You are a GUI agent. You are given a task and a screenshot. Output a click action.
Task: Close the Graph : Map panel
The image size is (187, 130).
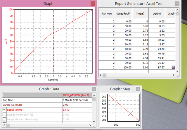[138, 89]
